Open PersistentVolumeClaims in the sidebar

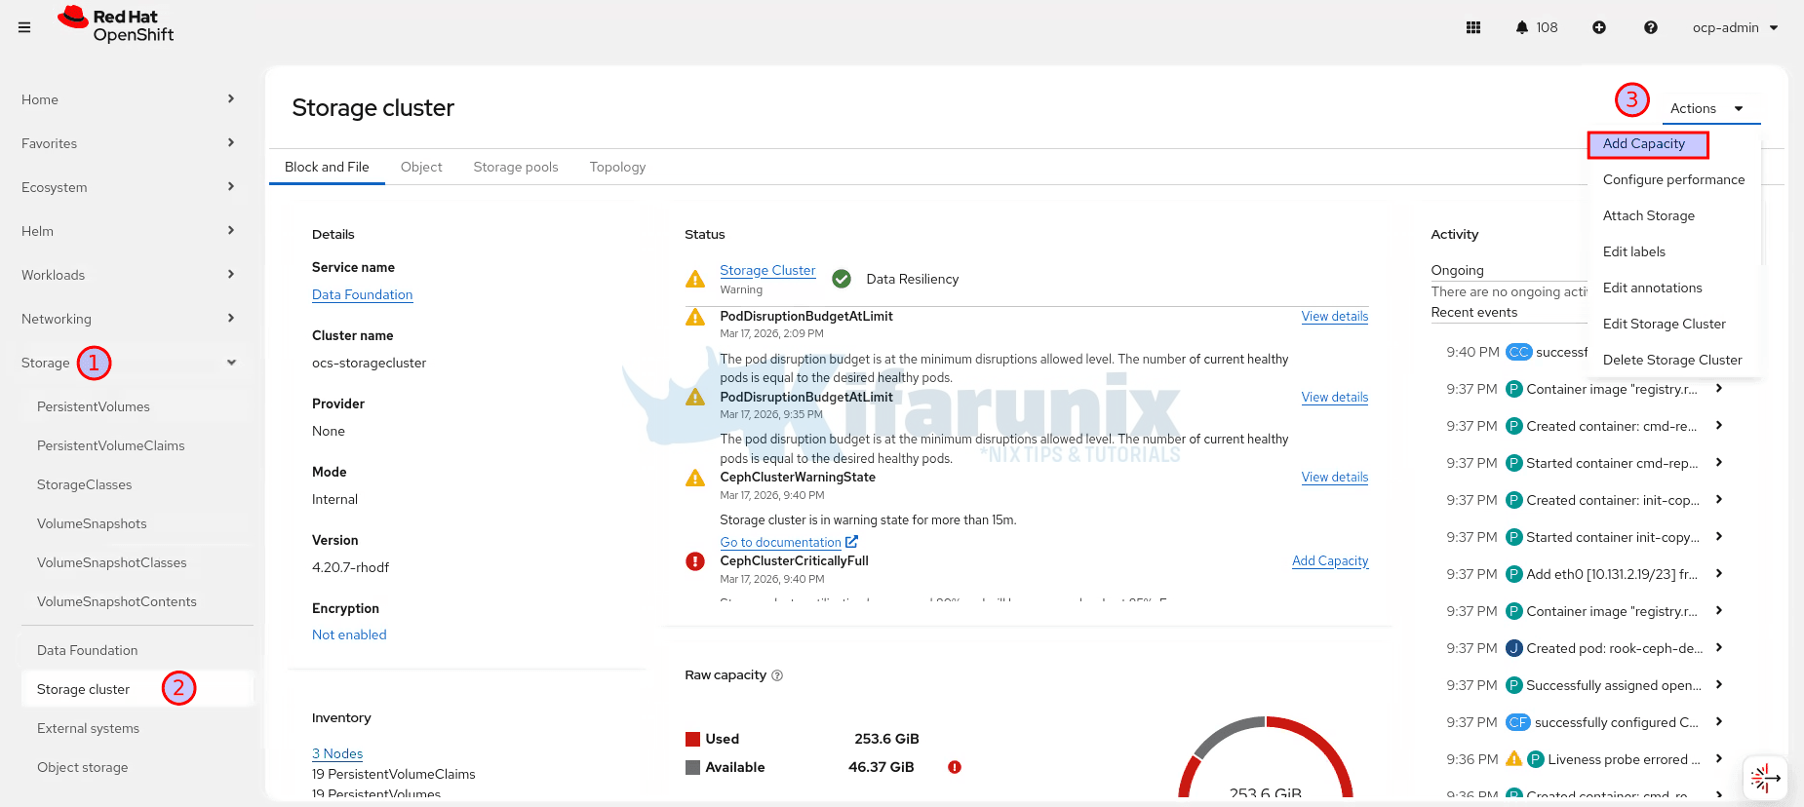click(137, 445)
